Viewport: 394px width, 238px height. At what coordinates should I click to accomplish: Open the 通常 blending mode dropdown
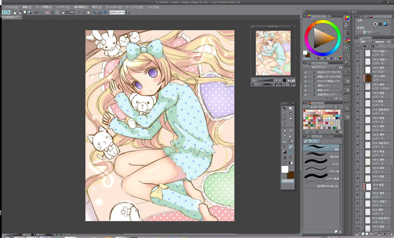tap(364, 42)
